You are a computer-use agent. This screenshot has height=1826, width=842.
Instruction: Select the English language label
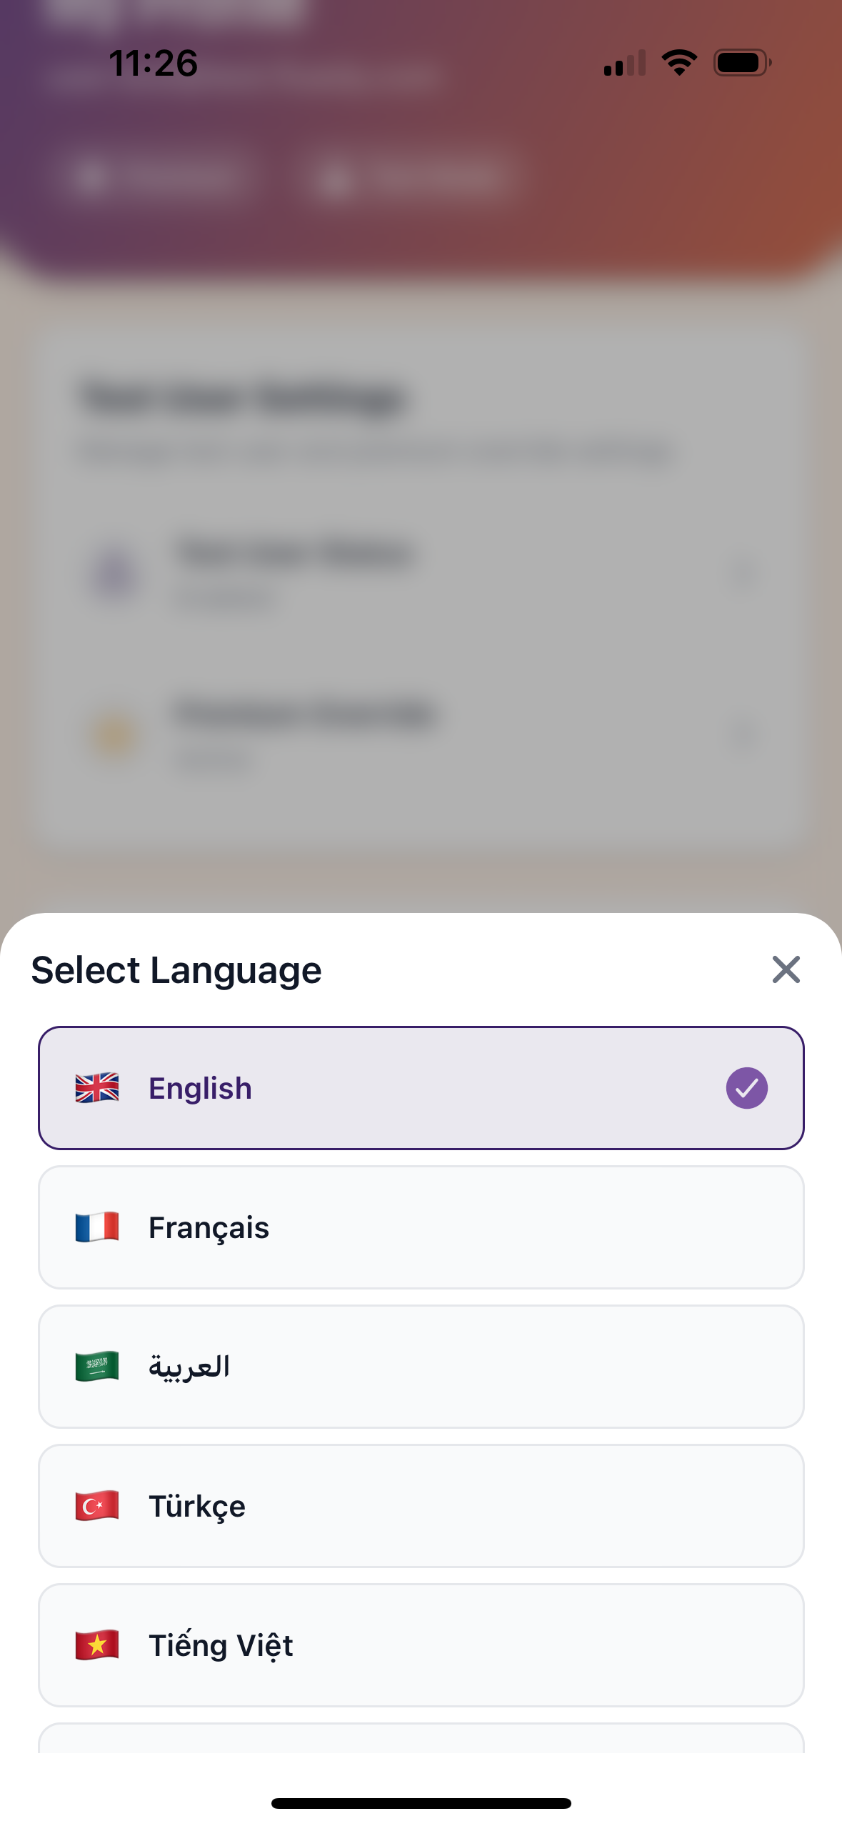coord(200,1088)
